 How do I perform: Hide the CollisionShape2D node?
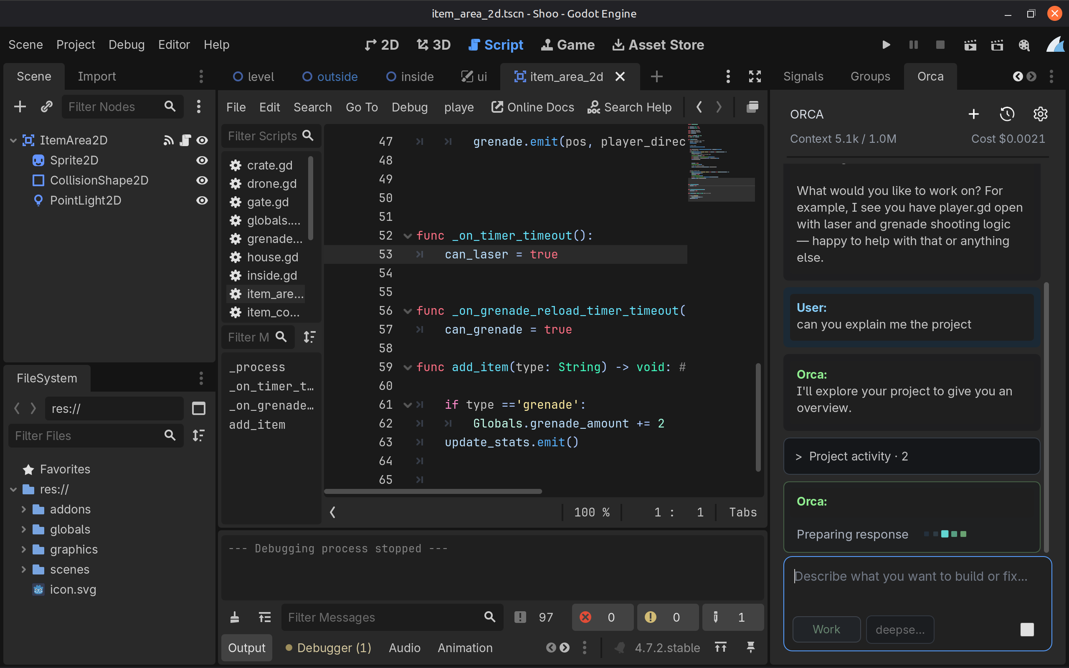202,180
